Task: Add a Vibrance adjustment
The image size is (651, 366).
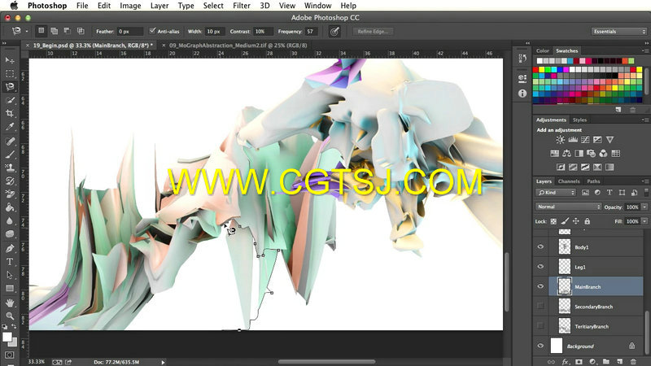Action: (x=609, y=140)
